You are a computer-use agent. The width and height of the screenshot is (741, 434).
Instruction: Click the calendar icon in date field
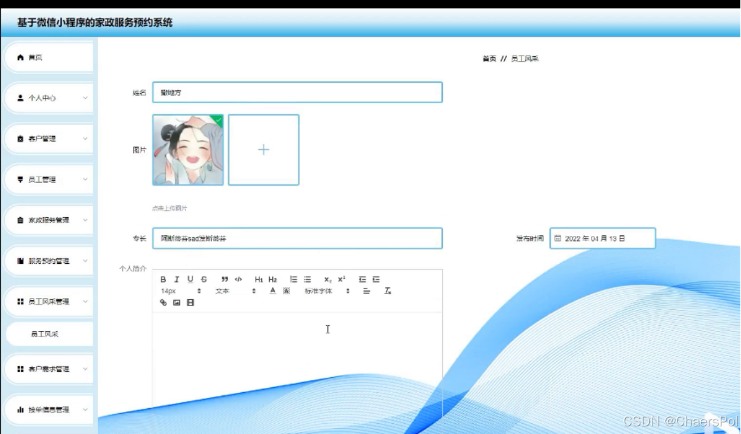[x=557, y=239]
